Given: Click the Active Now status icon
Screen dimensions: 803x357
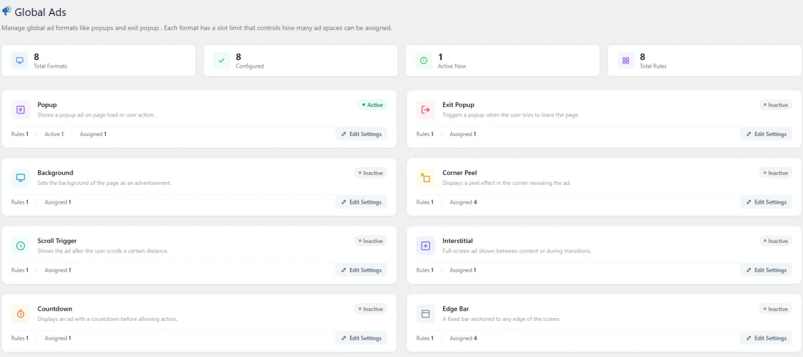Looking at the screenshot, I should coord(424,61).
